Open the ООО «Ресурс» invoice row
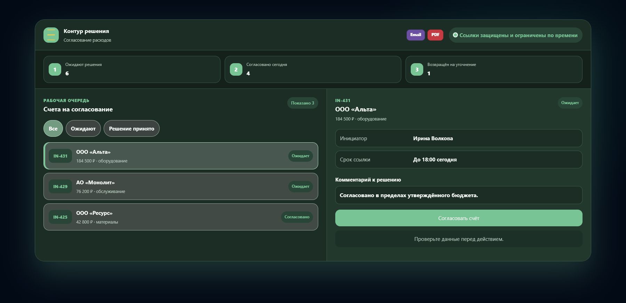 click(181, 217)
